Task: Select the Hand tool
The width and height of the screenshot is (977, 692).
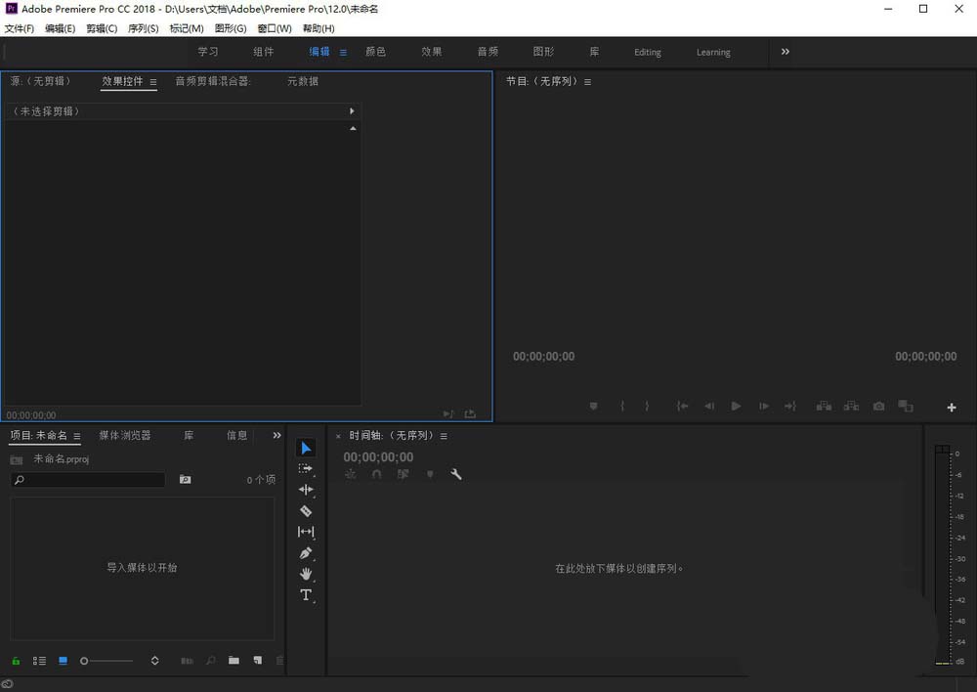Action: click(x=306, y=575)
